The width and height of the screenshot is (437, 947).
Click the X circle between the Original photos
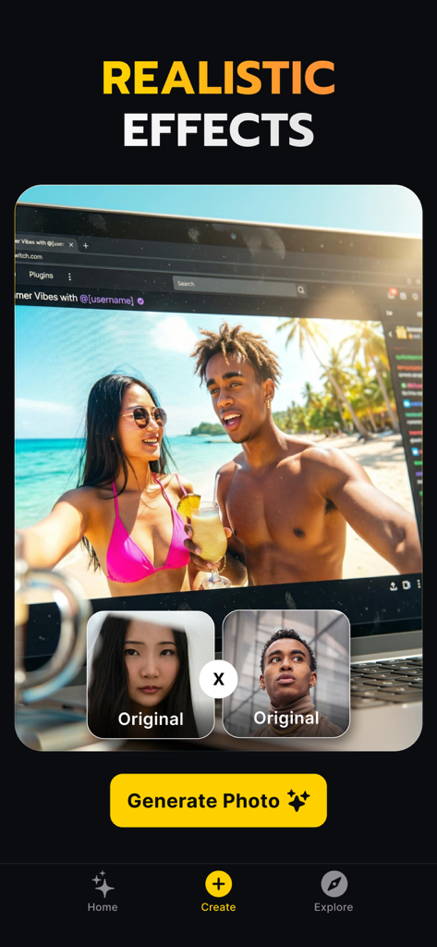tap(218, 679)
